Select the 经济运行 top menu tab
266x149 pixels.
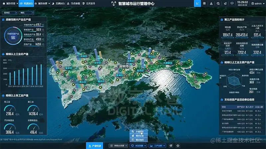click(26, 3)
